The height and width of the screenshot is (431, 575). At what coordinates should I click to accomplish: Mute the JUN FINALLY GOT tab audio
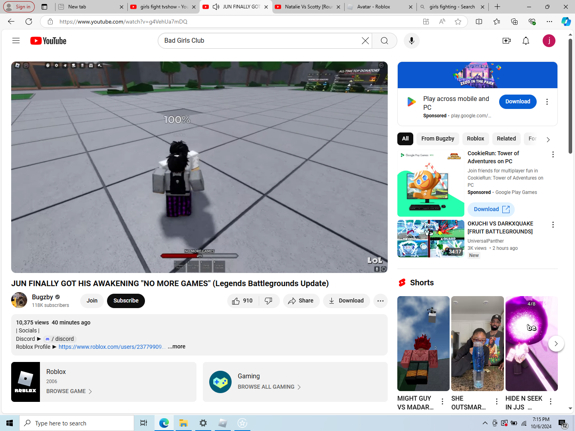tap(216, 7)
